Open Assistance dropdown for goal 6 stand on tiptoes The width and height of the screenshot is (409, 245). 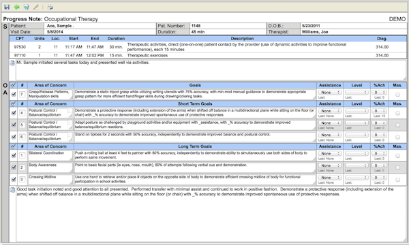(330, 135)
